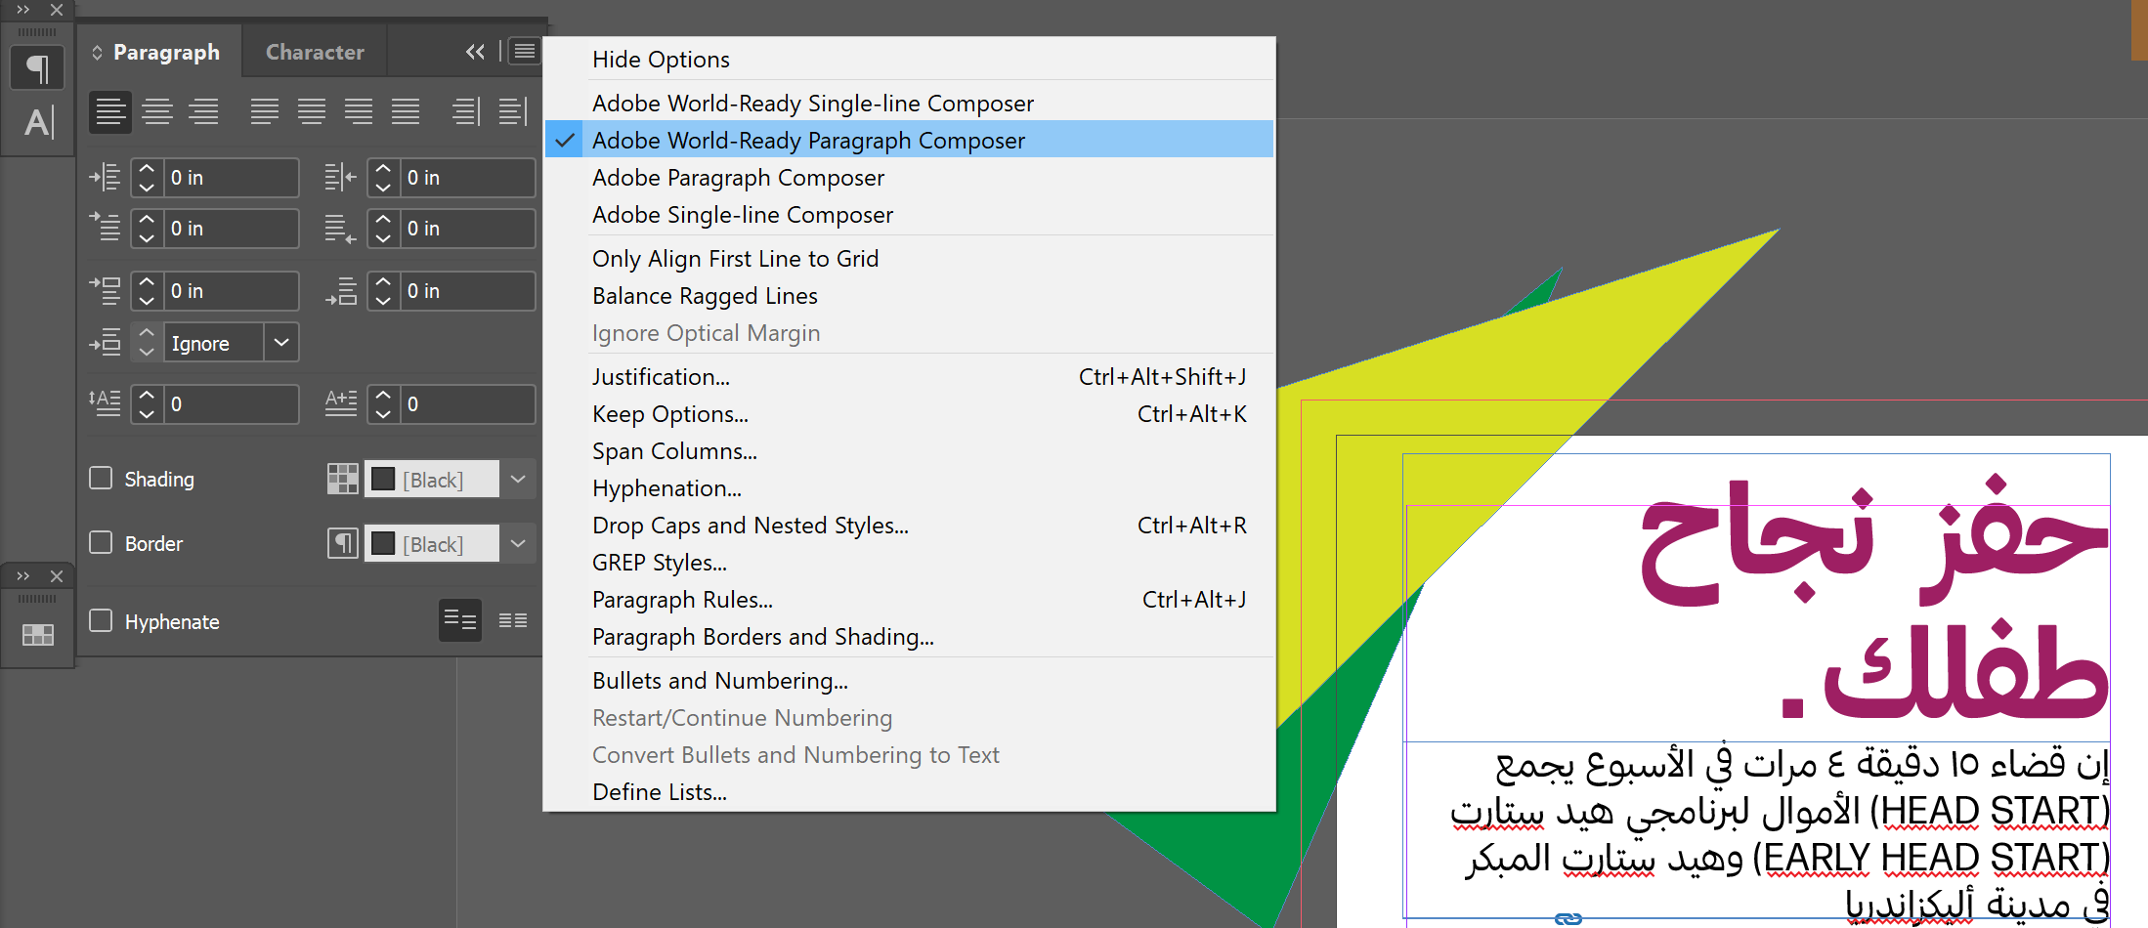This screenshot has height=928, width=2148.
Task: Click Hide Options at the top of the menu
Action: pyautogui.click(x=661, y=59)
